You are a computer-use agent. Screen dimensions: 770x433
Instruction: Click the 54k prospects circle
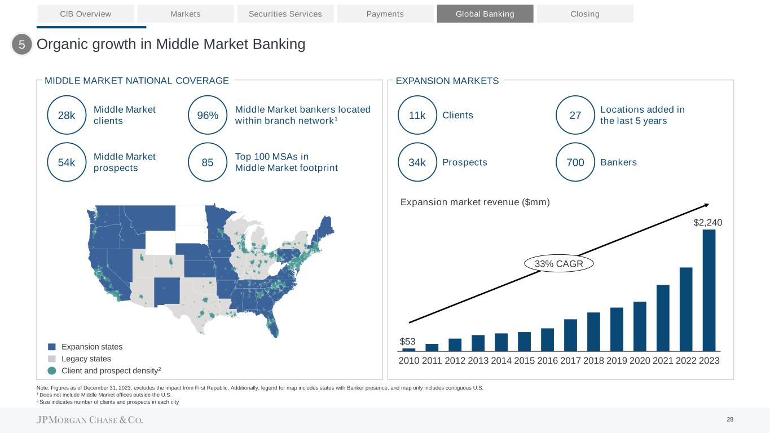pos(67,162)
